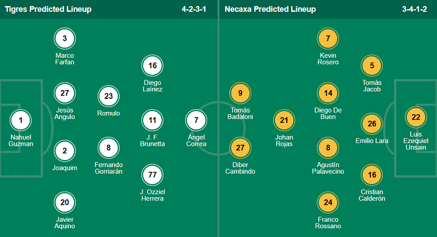Click Johan Rojas's number 21 circle

coord(284,120)
